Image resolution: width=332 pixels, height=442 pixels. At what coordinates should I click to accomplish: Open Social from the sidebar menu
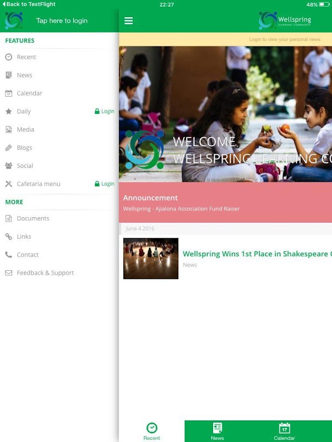(x=59, y=166)
